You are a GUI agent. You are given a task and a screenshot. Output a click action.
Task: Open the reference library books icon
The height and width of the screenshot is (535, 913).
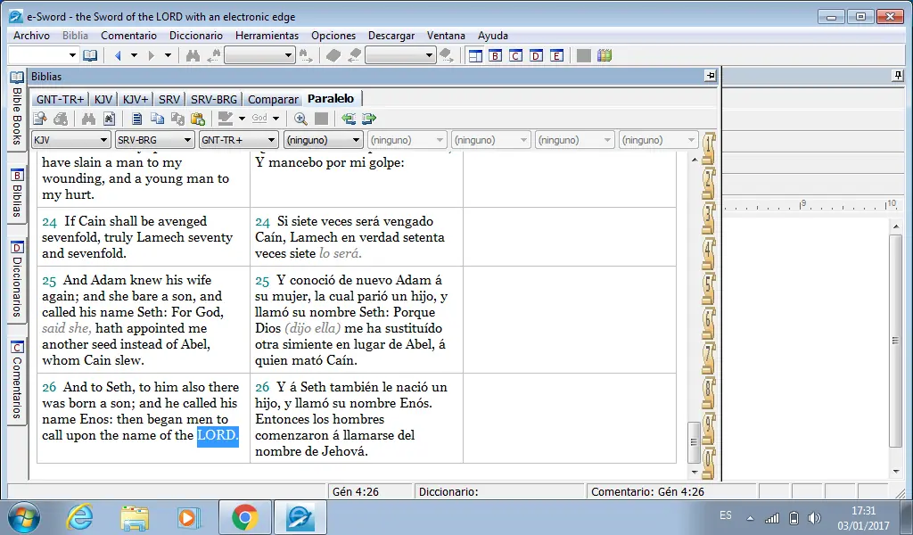605,56
